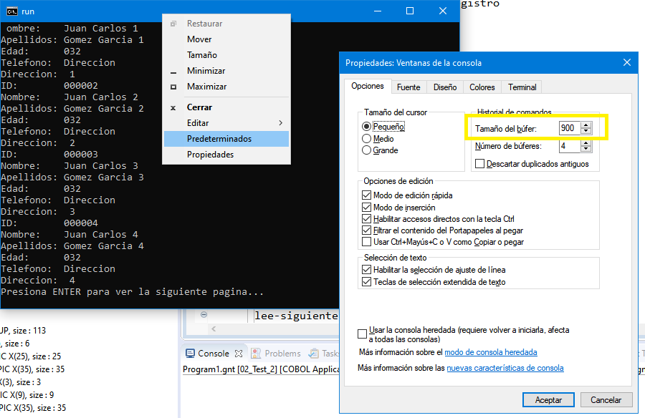
Task: Close the Console view via X icon
Action: pyautogui.click(x=239, y=354)
